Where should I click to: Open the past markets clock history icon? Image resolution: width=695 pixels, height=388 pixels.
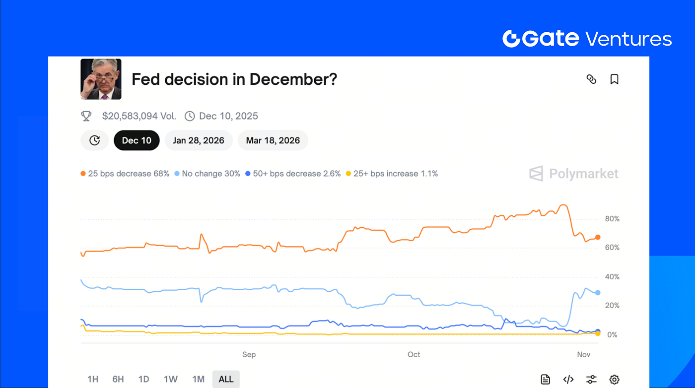(x=94, y=140)
